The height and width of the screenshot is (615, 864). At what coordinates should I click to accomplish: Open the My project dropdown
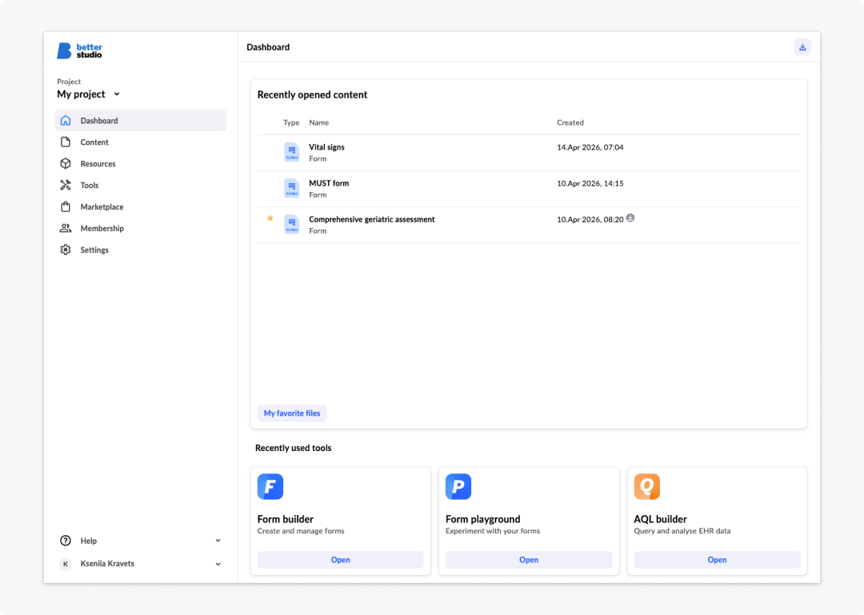88,94
